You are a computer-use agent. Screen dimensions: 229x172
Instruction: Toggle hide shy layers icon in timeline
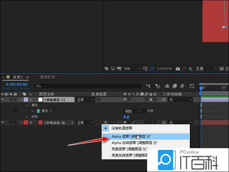pyautogui.click(x=167, y=86)
